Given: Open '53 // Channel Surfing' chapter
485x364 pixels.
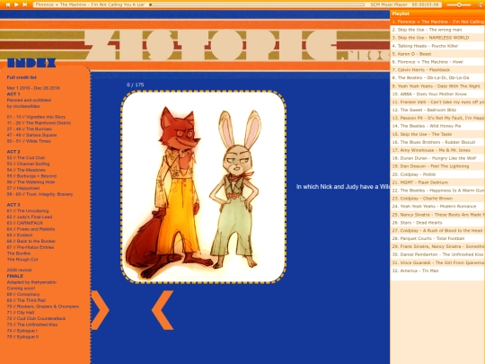Looking at the screenshot, I should pyautogui.click(x=28, y=164).
